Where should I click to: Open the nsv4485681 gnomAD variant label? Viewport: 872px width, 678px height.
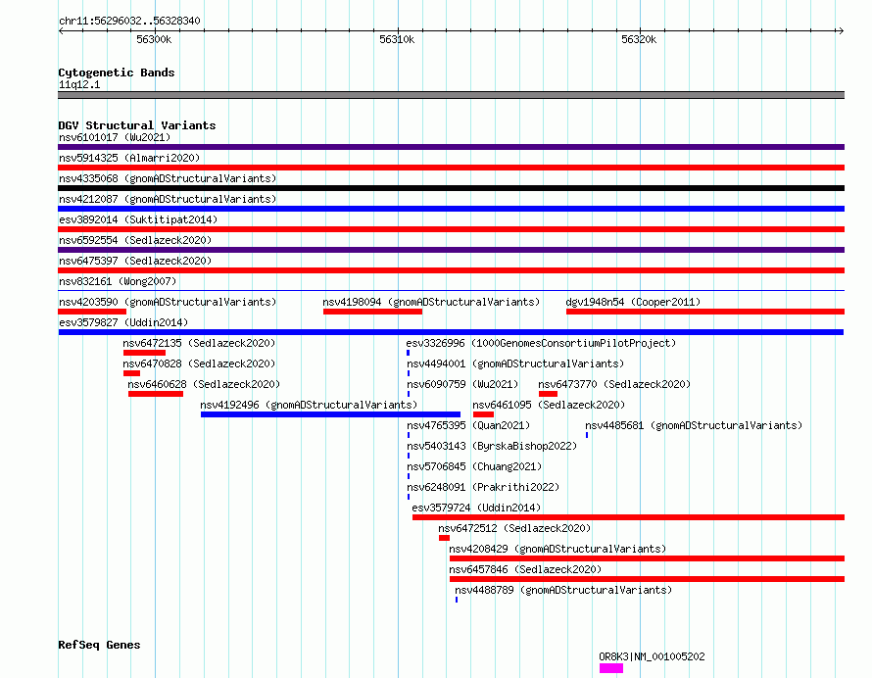[694, 425]
